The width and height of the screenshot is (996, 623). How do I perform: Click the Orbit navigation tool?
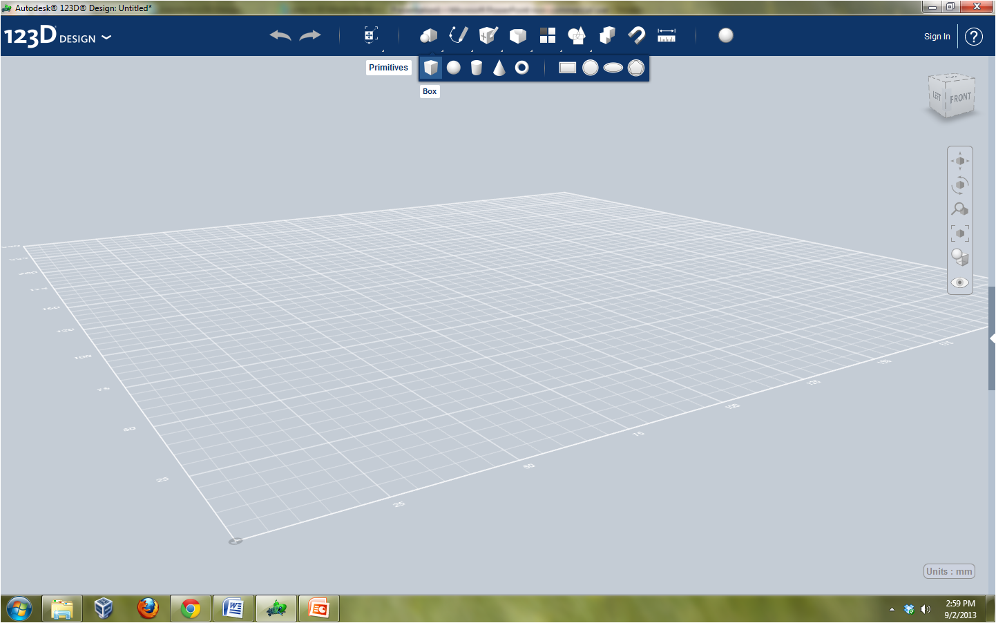(960, 185)
